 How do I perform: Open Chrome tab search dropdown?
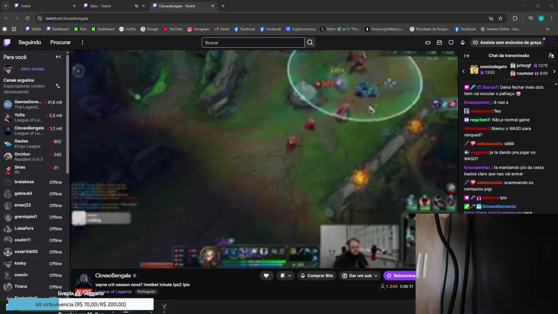[6, 6]
